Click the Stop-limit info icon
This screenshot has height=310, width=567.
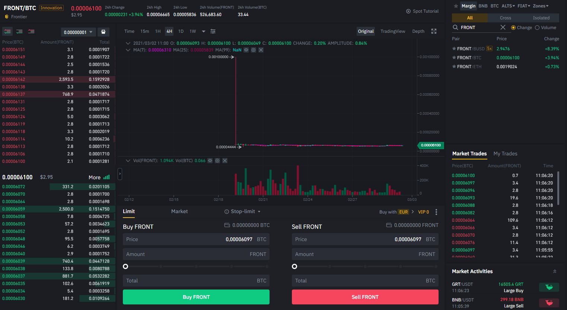[x=227, y=212]
